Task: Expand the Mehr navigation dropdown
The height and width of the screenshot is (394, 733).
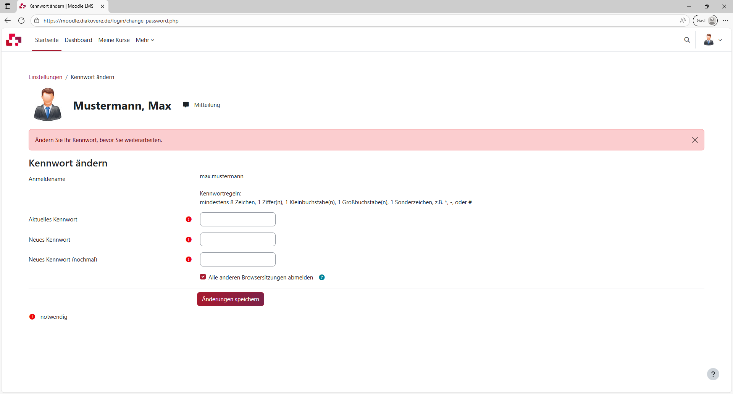Action: click(x=145, y=40)
